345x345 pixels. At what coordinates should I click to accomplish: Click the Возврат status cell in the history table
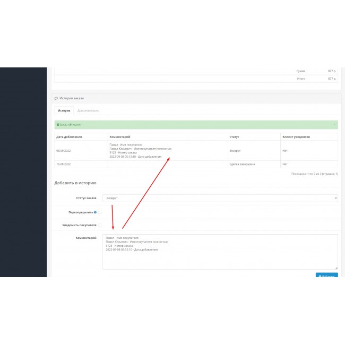(235, 151)
